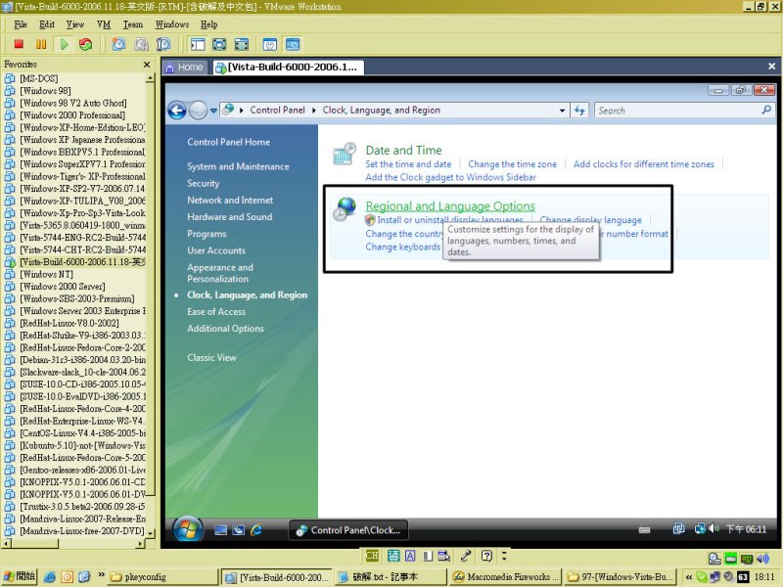This screenshot has height=587, width=783.
Task: Open the Vista Start orb
Action: coord(188,529)
